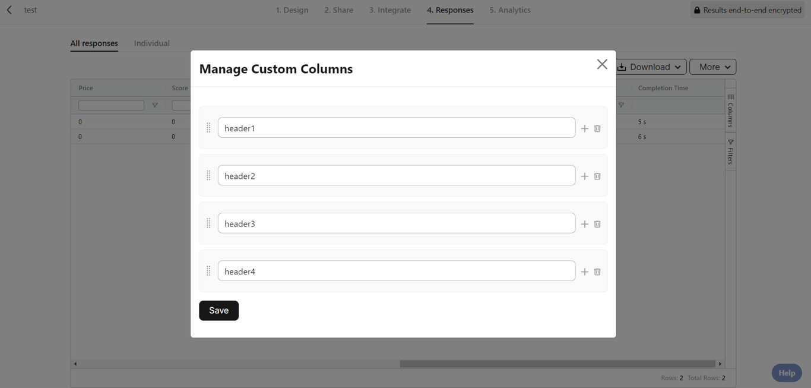Add a column after header1
The width and height of the screenshot is (811, 388).
[x=585, y=128]
